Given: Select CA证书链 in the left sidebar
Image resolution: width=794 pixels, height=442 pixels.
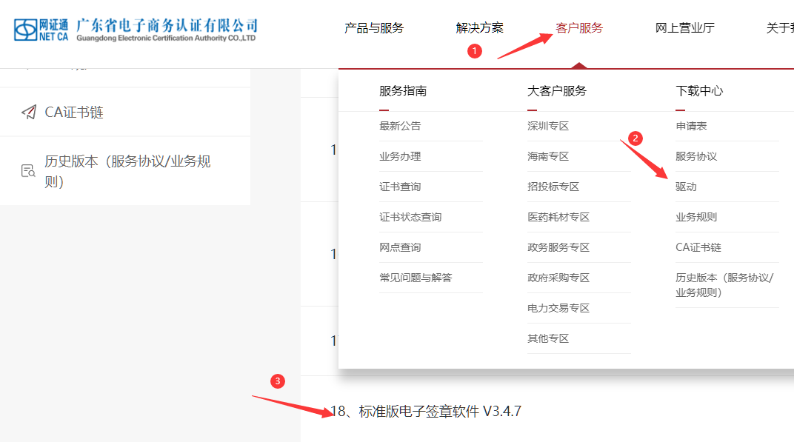Looking at the screenshot, I should (74, 113).
